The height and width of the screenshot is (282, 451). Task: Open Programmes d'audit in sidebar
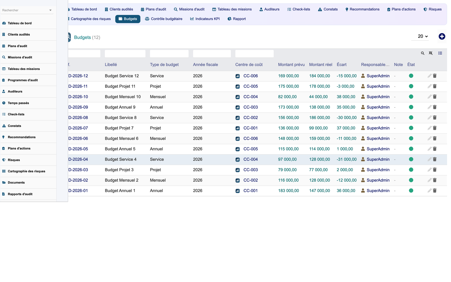click(28, 80)
